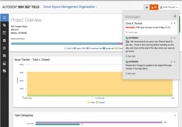Click the teal not set bar valued 35
The image size is (182, 127).
[x=58, y=124]
